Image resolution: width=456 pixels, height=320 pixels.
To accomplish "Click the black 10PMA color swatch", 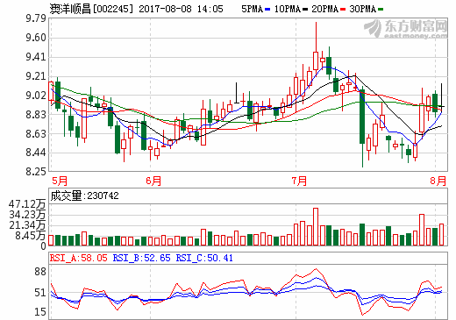I will click(x=305, y=10).
